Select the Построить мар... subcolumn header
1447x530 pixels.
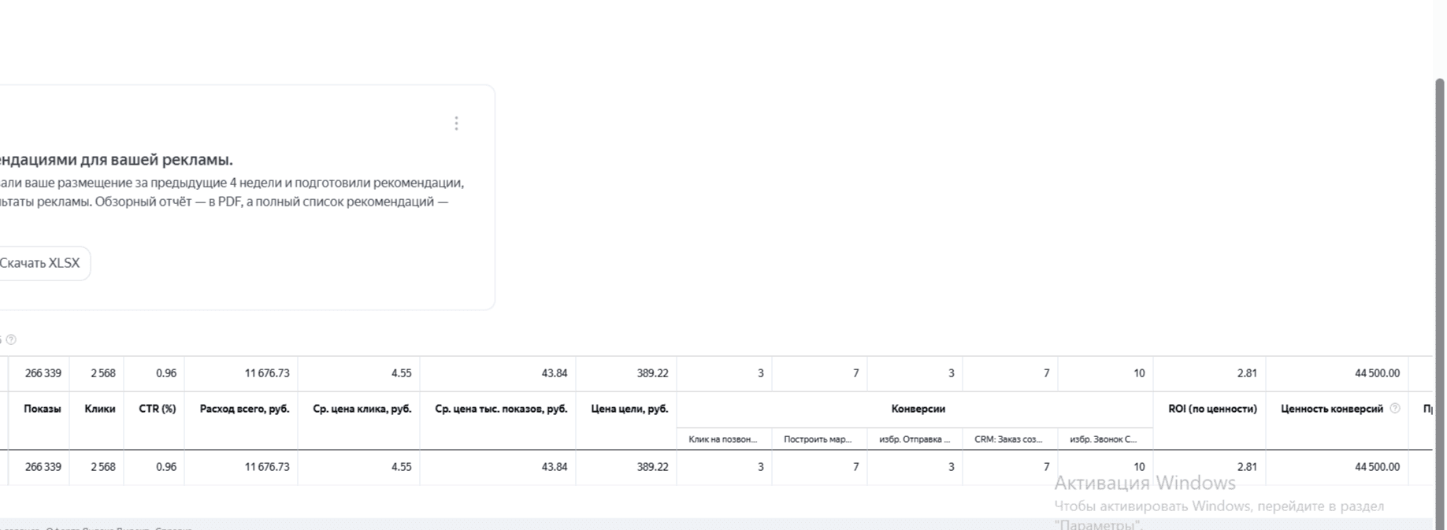[818, 439]
